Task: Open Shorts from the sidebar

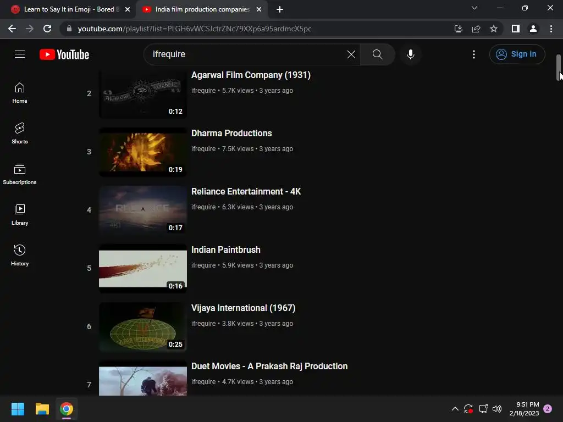Action: (x=20, y=134)
